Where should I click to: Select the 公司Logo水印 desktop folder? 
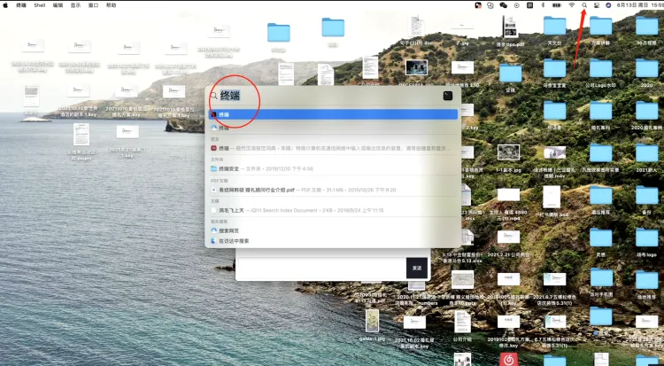601,73
